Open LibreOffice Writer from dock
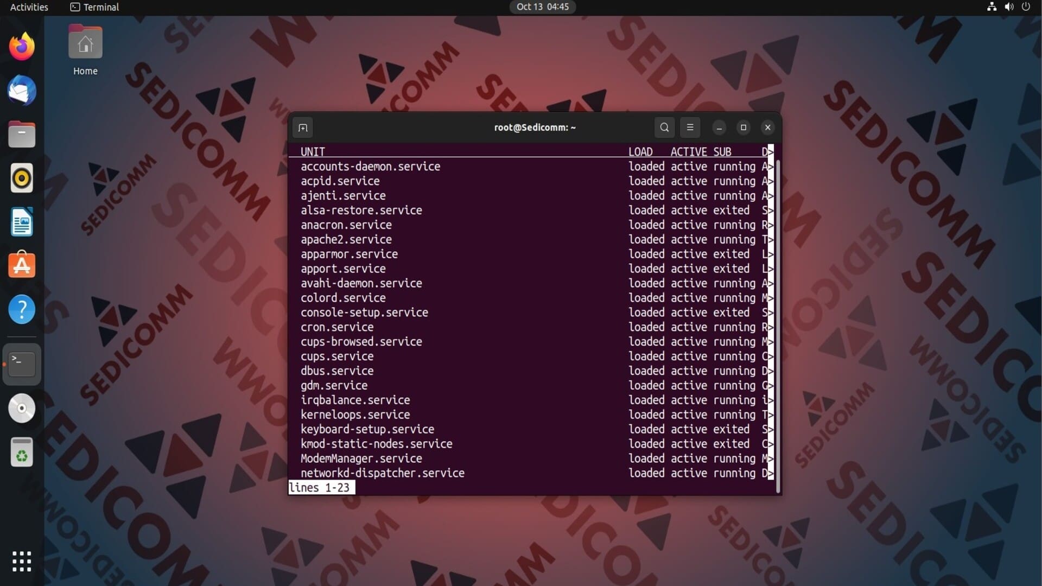The width and height of the screenshot is (1042, 586). coord(22,222)
